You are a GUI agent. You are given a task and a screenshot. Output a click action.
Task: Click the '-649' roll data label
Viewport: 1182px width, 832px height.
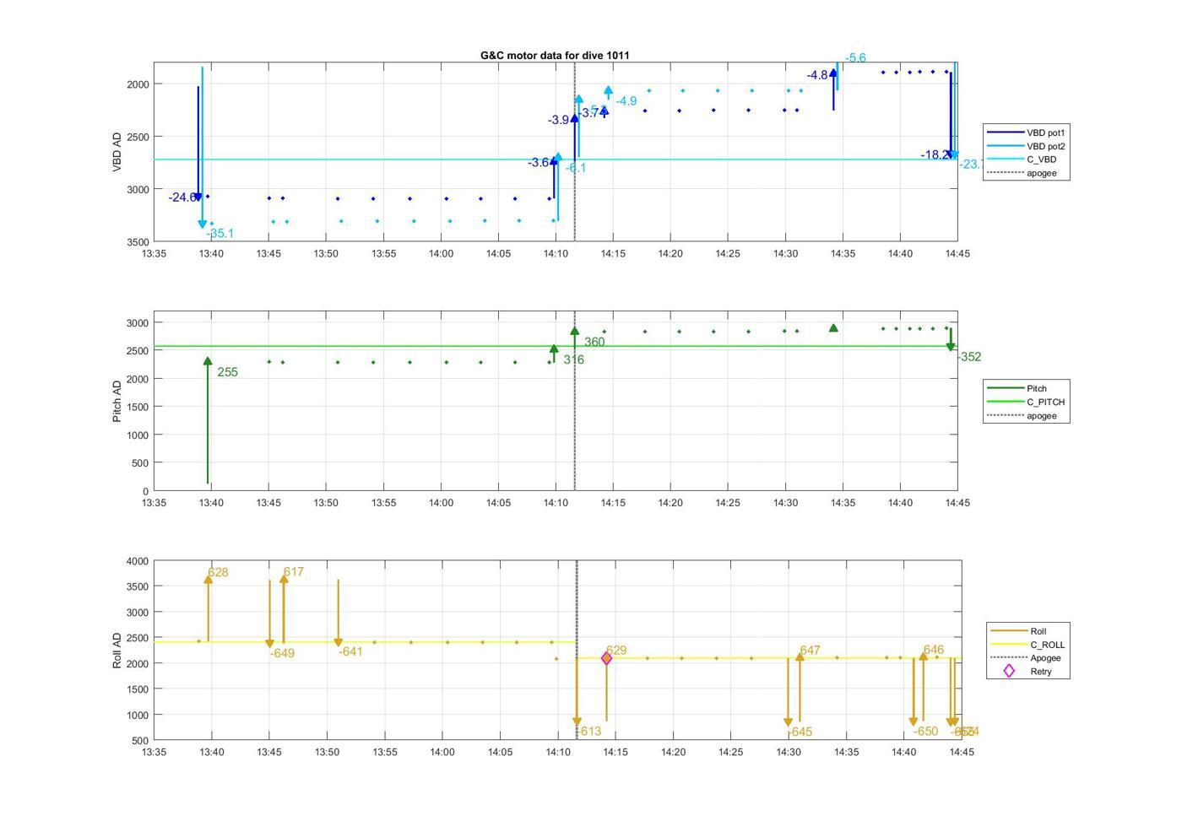click(282, 654)
